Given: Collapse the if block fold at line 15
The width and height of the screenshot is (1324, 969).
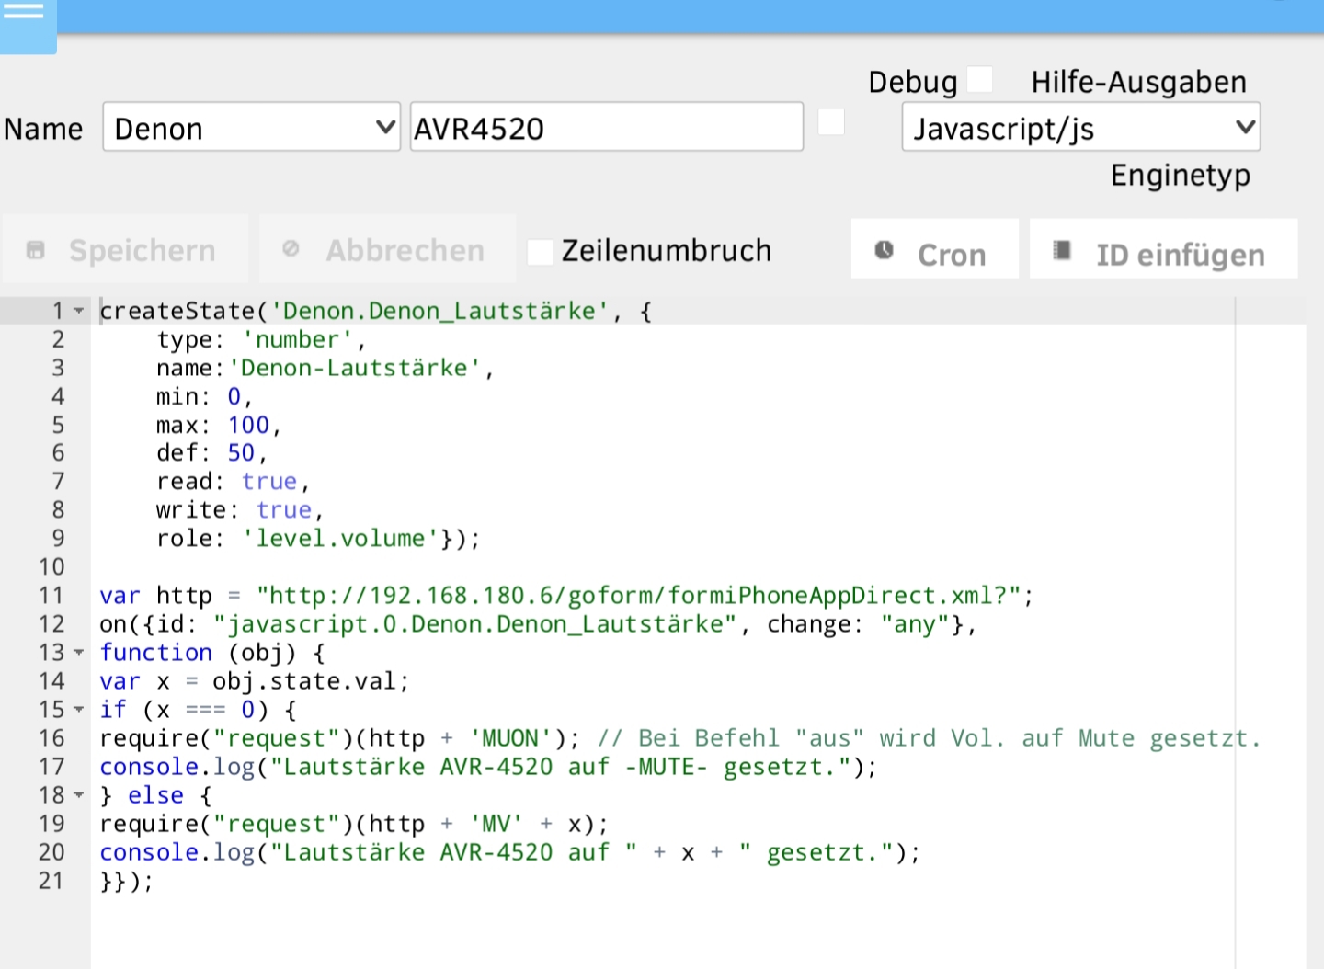Looking at the screenshot, I should [79, 710].
